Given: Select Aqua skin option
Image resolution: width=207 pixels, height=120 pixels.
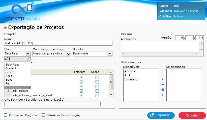Looking at the screenshot, I should [x=9, y=76].
